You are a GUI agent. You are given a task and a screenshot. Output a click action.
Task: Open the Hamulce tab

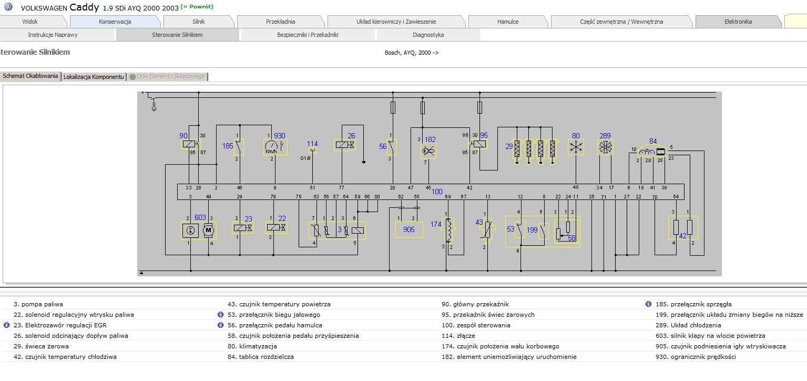click(x=508, y=22)
